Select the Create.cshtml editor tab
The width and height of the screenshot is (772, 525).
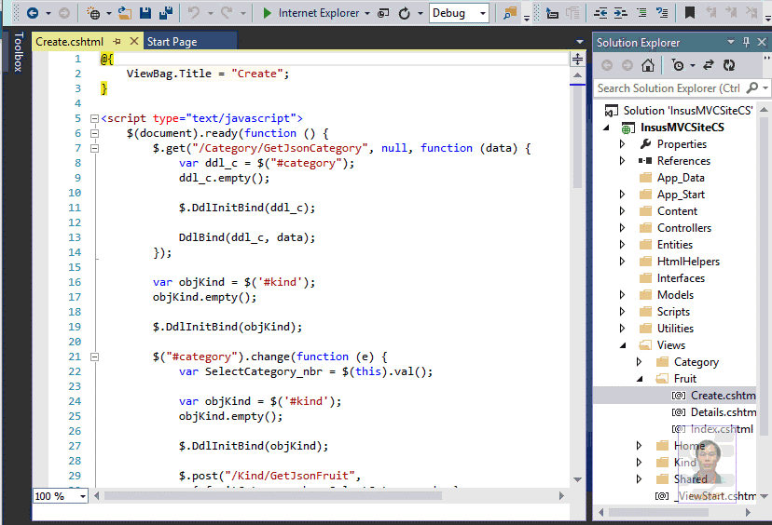click(x=69, y=42)
